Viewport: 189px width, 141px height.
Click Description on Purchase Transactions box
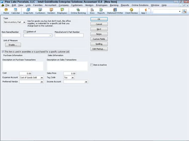[23, 66]
